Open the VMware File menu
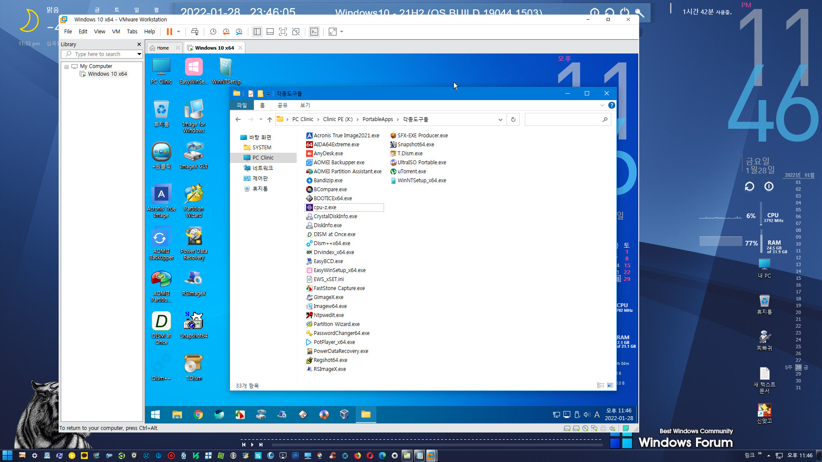This screenshot has width=822, height=462. (68, 32)
